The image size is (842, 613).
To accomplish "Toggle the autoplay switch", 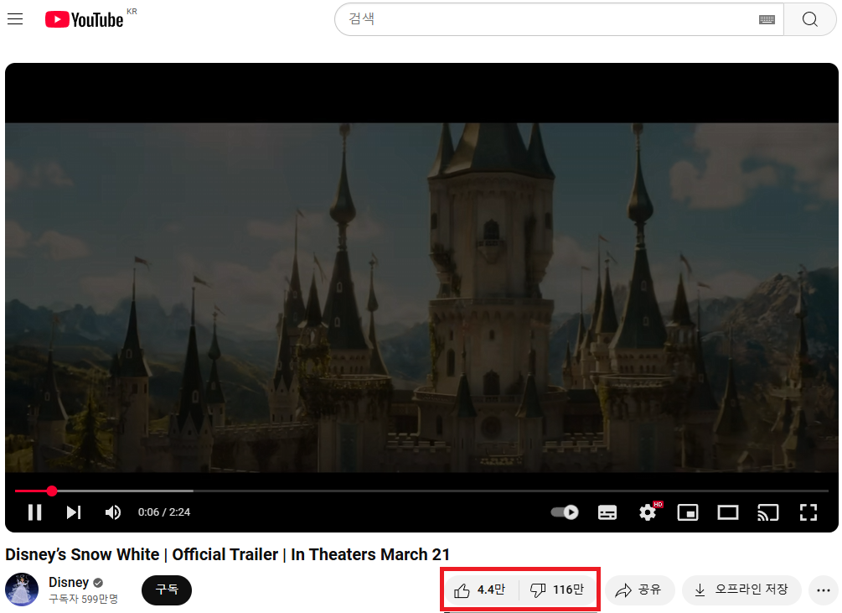I will [x=565, y=512].
